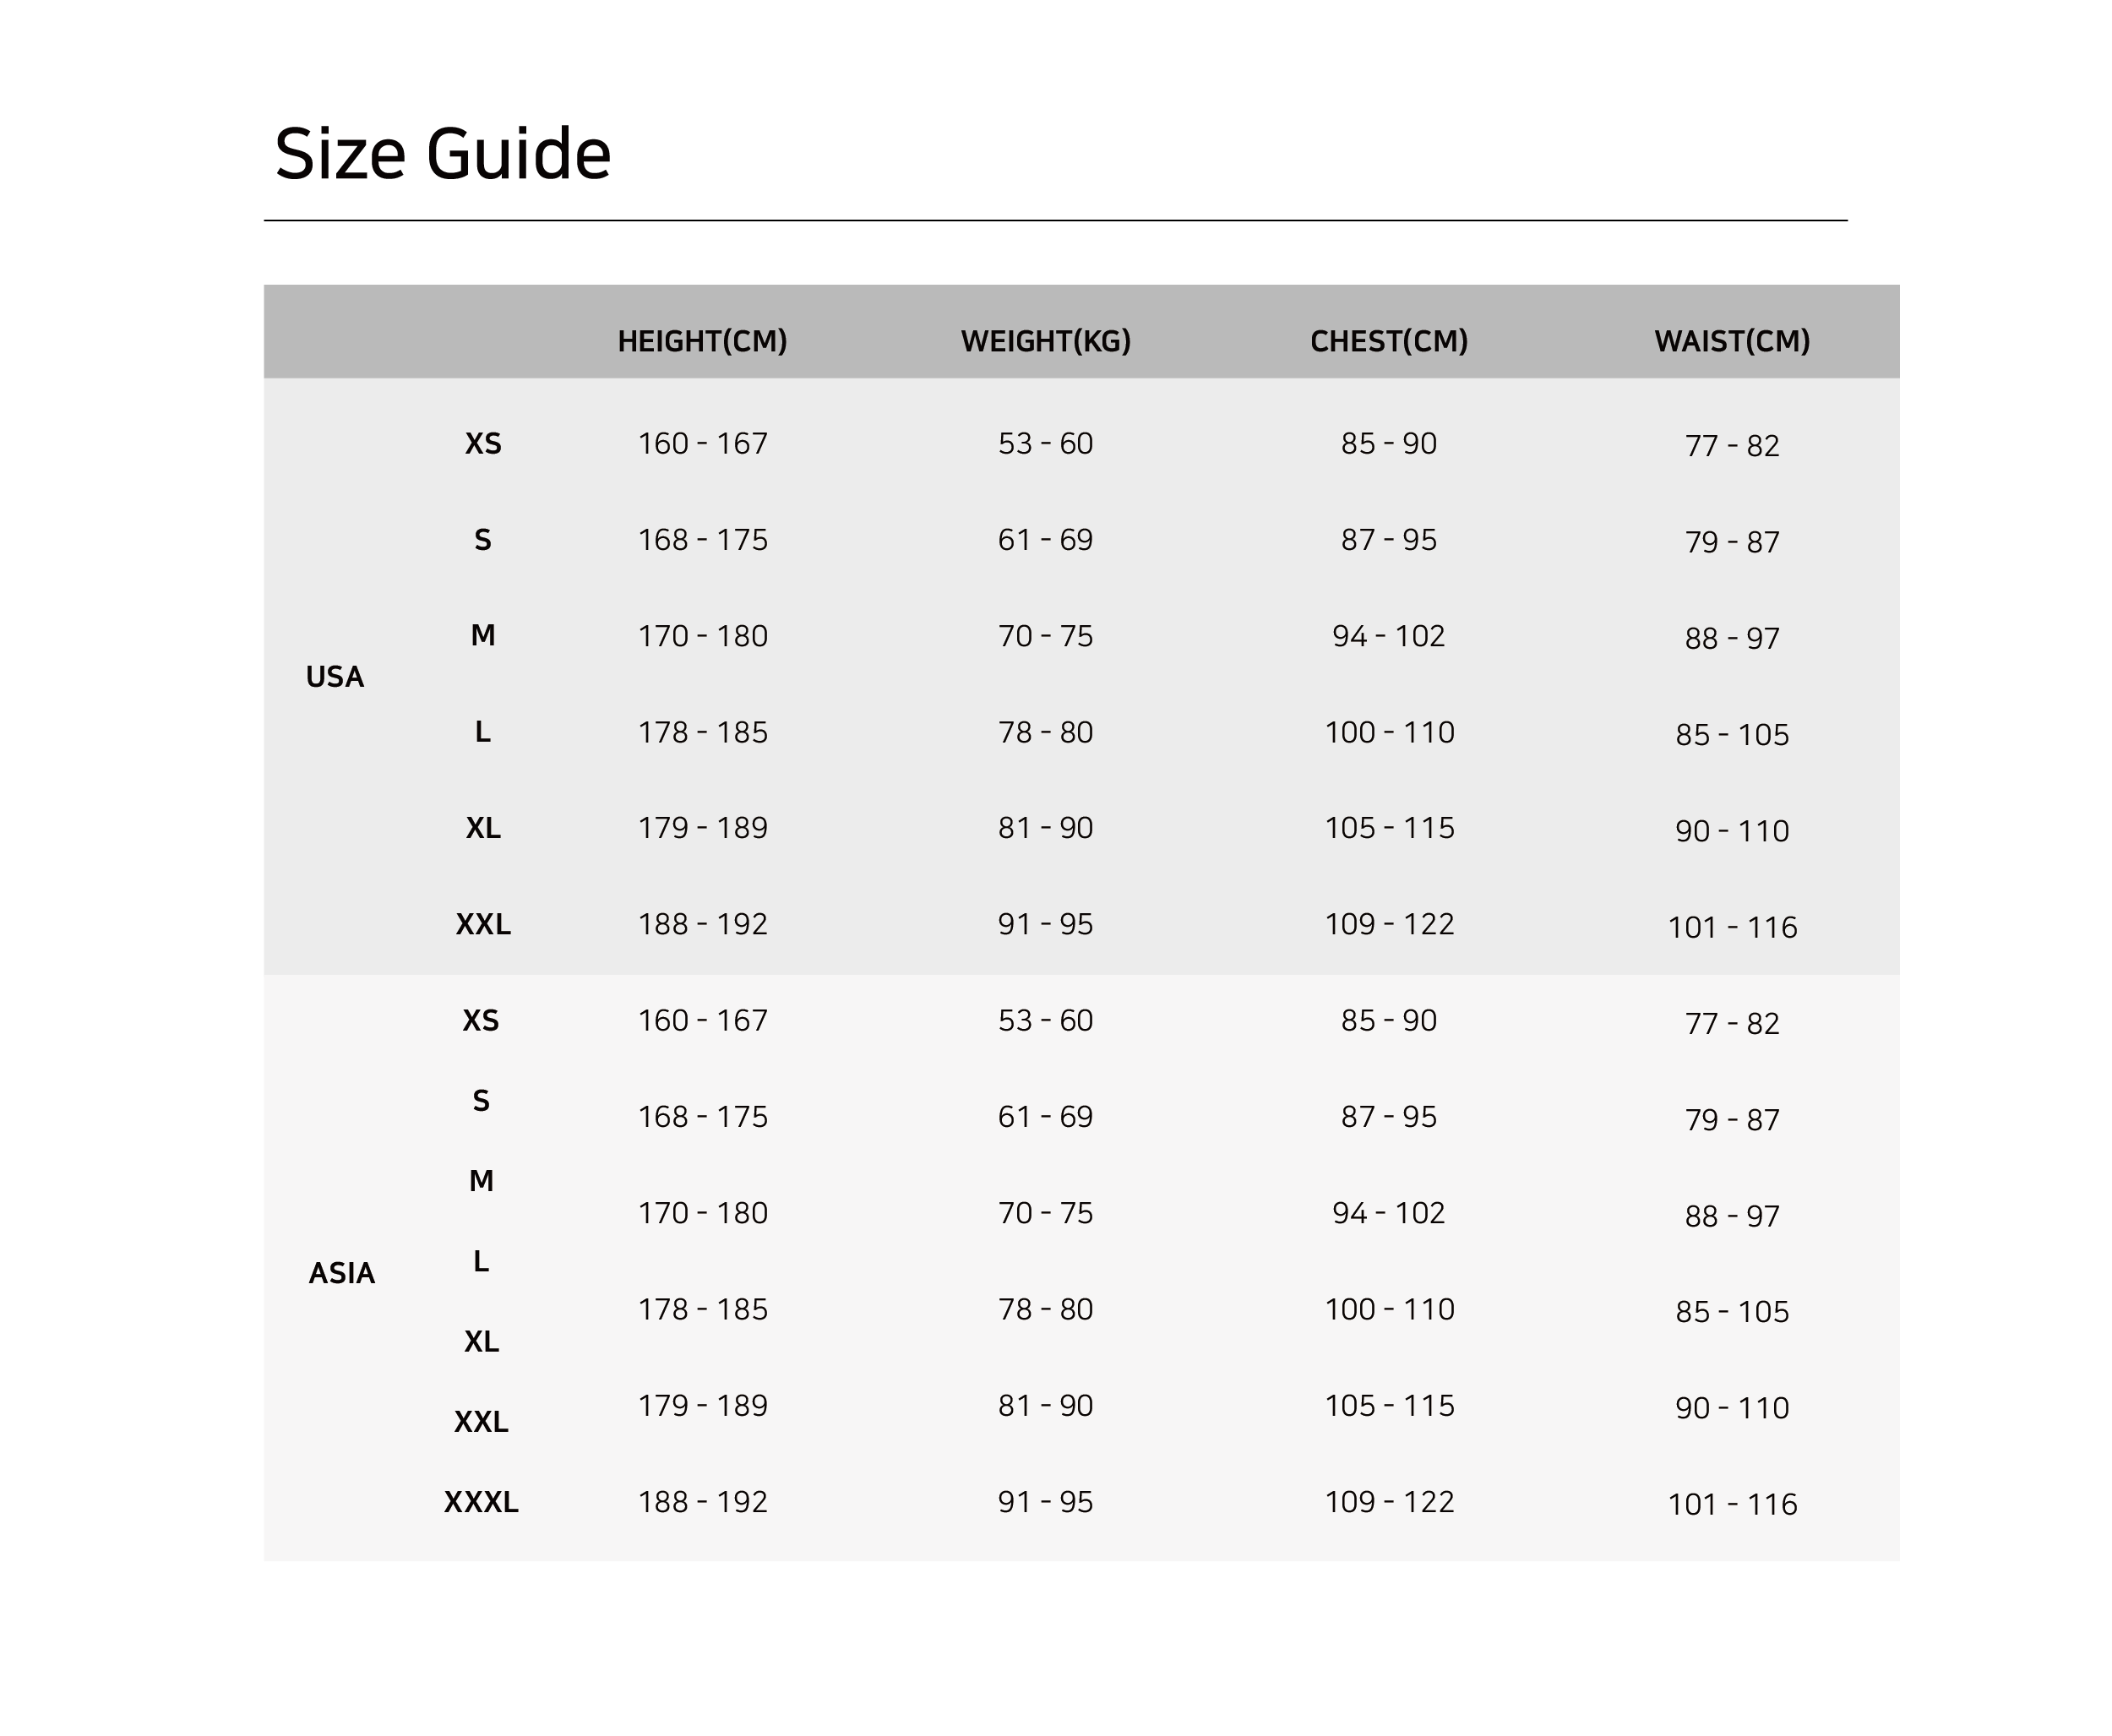Screen dimensions: 2112x1736
Task: Click the ASIA XXXL size label
Action: coord(481,1502)
